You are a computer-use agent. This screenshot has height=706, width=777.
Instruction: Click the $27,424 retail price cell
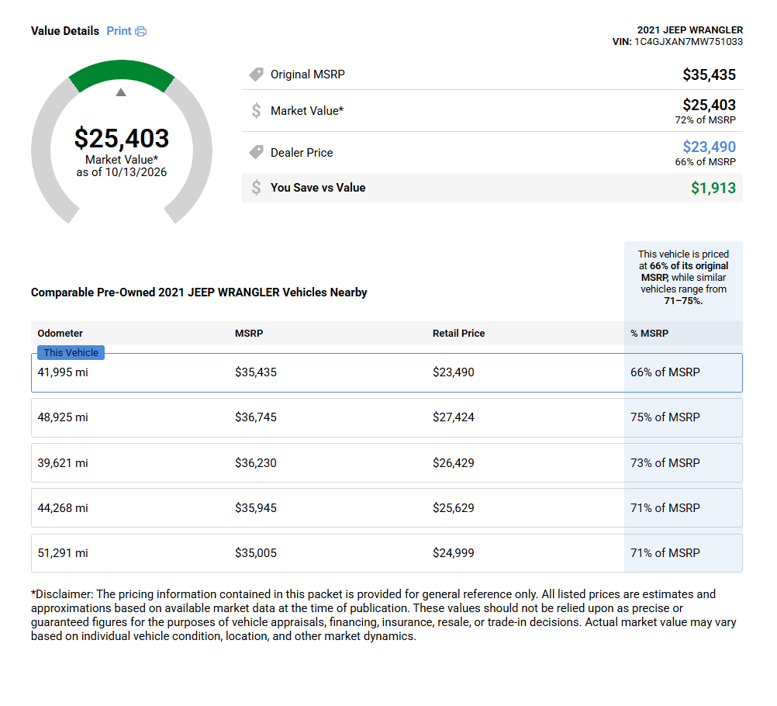[454, 417]
